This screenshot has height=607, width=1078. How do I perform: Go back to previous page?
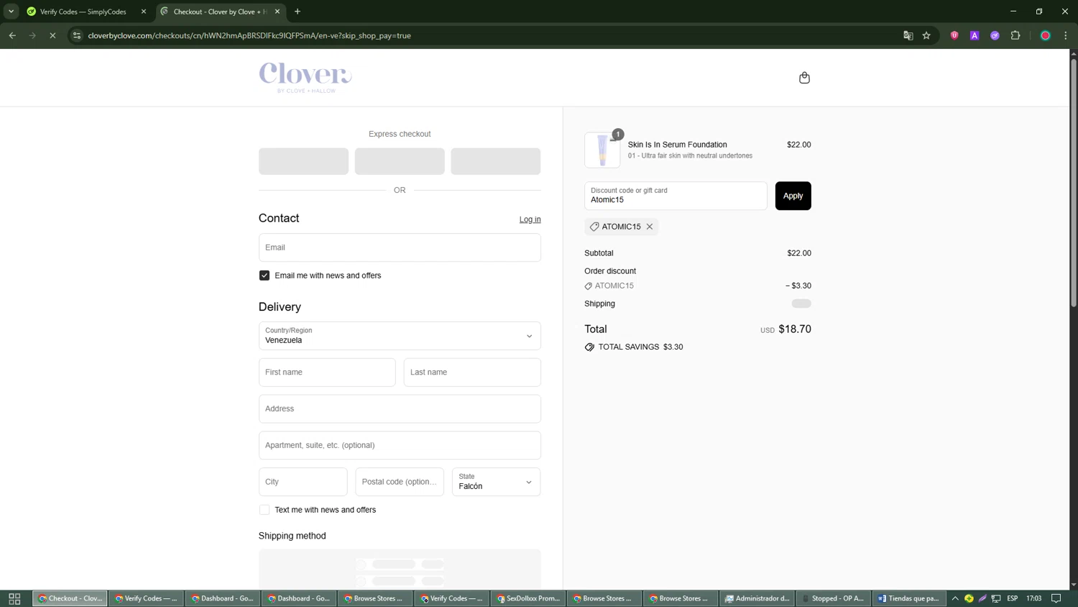coord(12,35)
